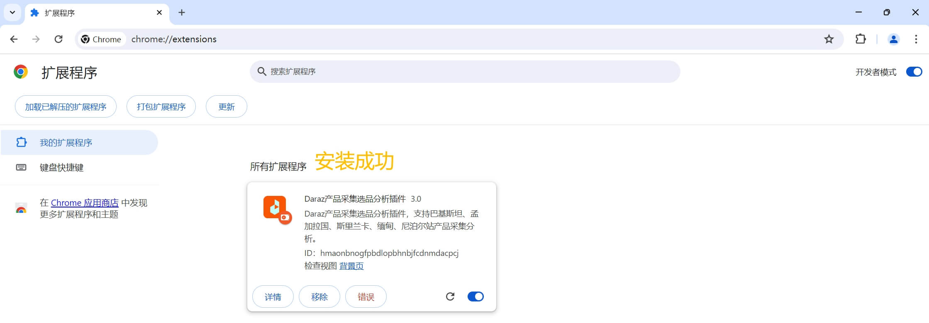Click the version number 3.0

coord(416,199)
